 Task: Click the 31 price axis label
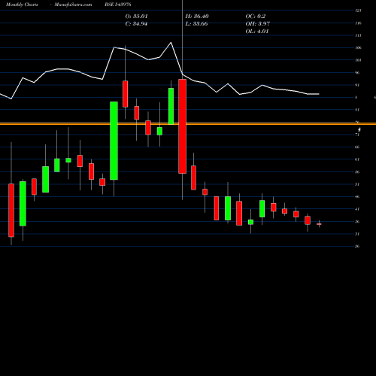click(357, 234)
